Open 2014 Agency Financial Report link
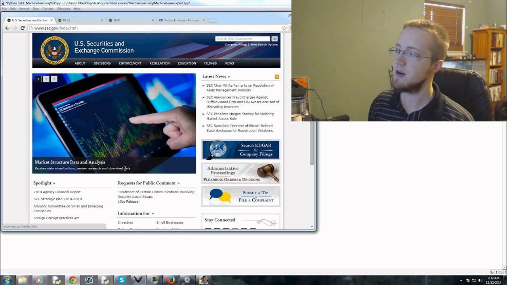Image resolution: width=507 pixels, height=285 pixels. tap(57, 192)
